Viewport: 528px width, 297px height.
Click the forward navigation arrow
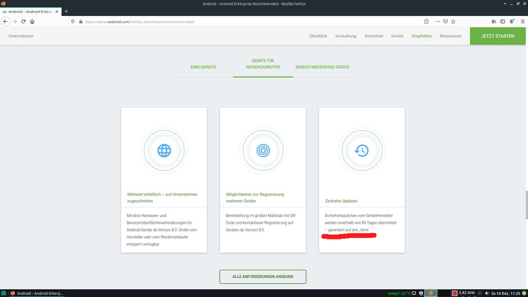14,22
